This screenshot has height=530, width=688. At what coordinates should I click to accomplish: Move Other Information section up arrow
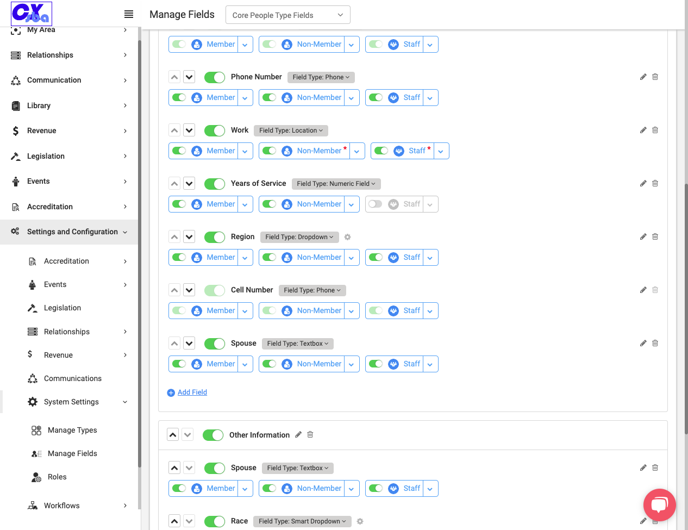173,434
